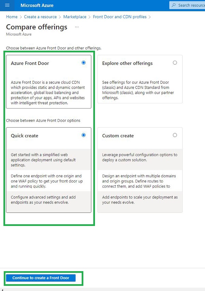
Task: Select the Quick create radio button
Action: click(84, 135)
